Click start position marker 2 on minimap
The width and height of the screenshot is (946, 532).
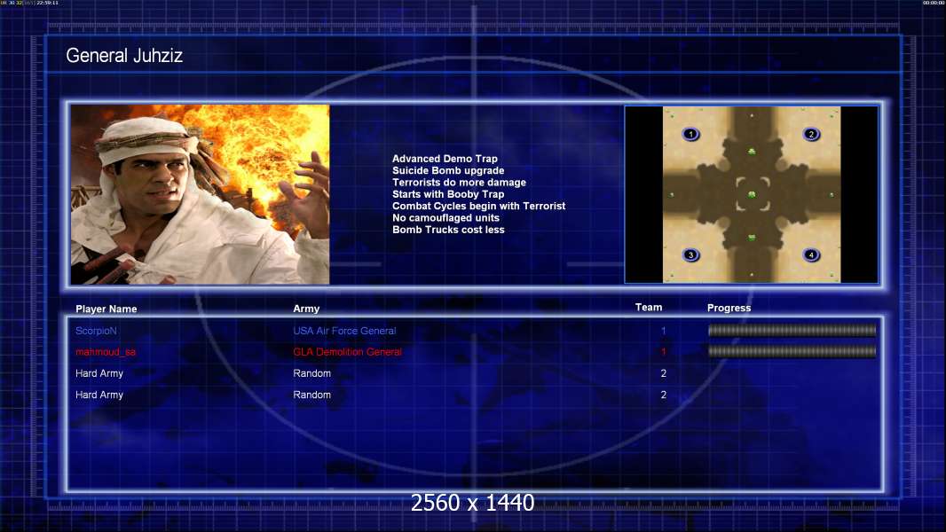coord(811,134)
